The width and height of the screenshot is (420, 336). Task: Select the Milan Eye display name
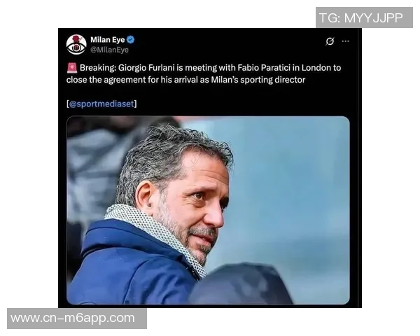108,40
